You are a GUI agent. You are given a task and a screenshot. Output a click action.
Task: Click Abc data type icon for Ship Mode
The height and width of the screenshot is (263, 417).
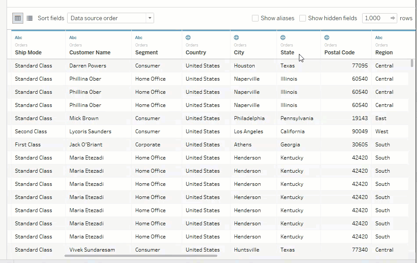(x=18, y=38)
